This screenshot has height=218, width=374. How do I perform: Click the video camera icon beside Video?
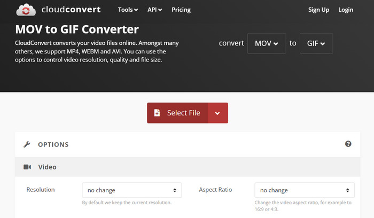tap(27, 167)
